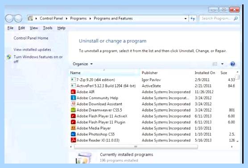The width and height of the screenshot is (248, 168).
Task: Click the 11/26/2012 install date cell
Action: (x=204, y=92)
